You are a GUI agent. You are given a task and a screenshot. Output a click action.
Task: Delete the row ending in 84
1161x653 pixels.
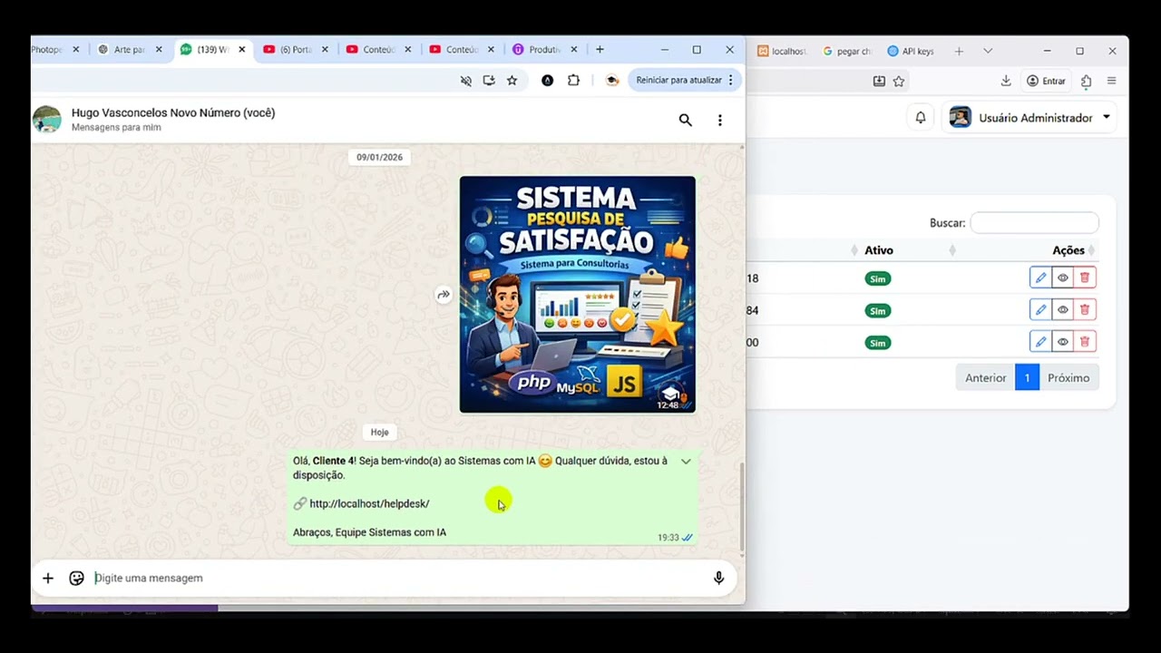coord(1085,310)
